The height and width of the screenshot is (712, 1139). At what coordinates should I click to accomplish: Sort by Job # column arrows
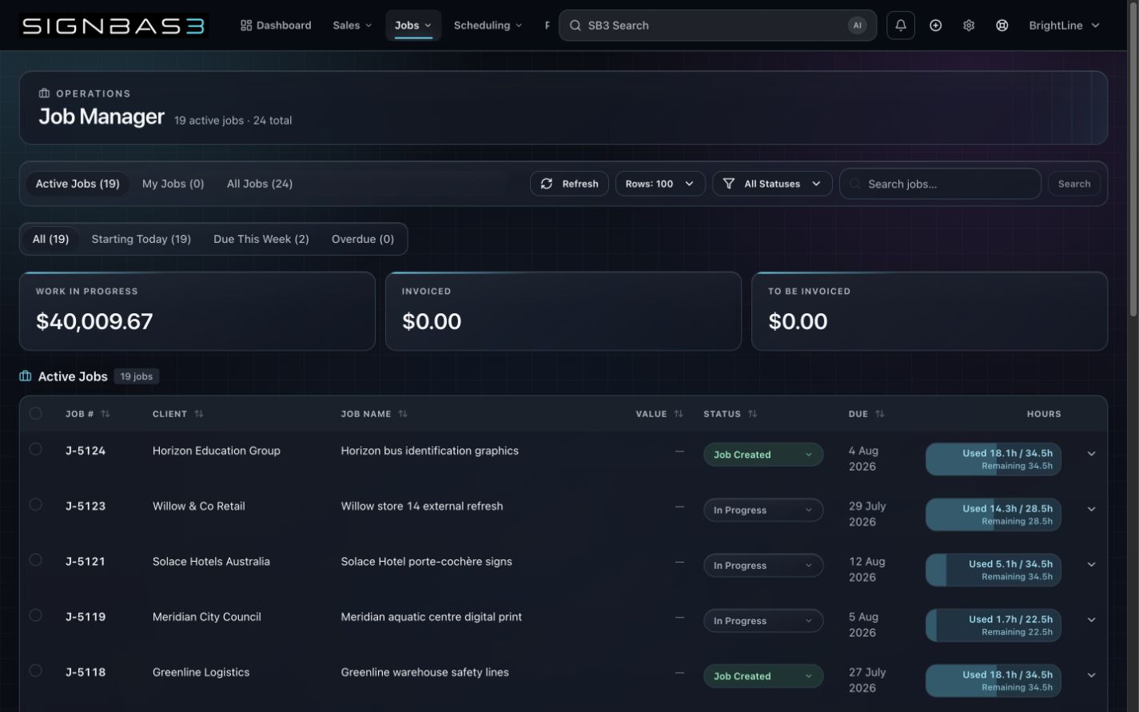point(106,414)
